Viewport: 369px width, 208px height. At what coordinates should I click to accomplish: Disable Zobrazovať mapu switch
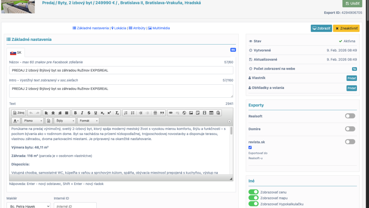253,198
